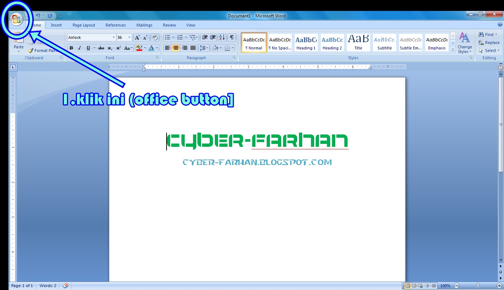
Task: Switch to Full Screen Reading view
Action: (414, 286)
